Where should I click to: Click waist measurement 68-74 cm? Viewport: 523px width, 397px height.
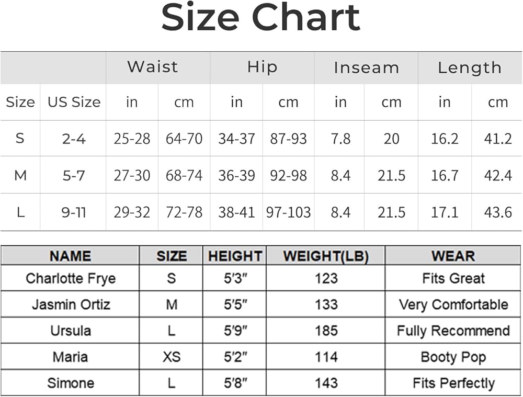(x=184, y=176)
